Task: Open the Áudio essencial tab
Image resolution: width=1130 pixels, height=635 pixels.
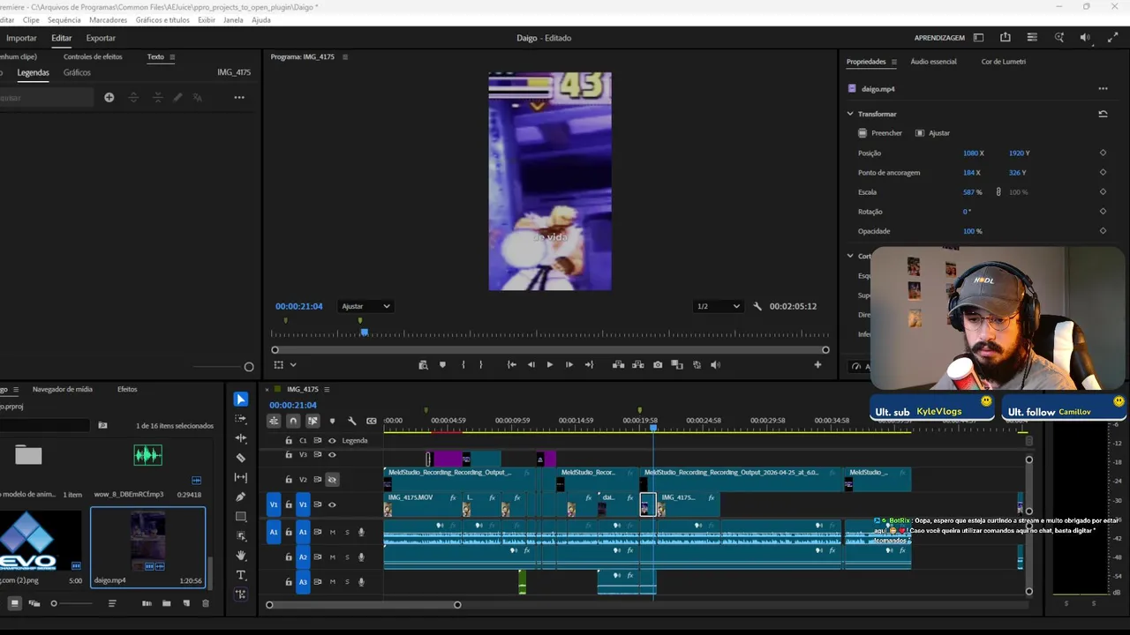Action: point(933,62)
